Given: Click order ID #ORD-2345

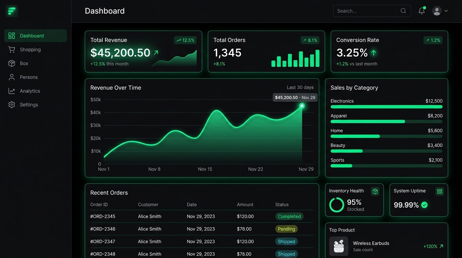Looking at the screenshot, I should pyautogui.click(x=103, y=216).
